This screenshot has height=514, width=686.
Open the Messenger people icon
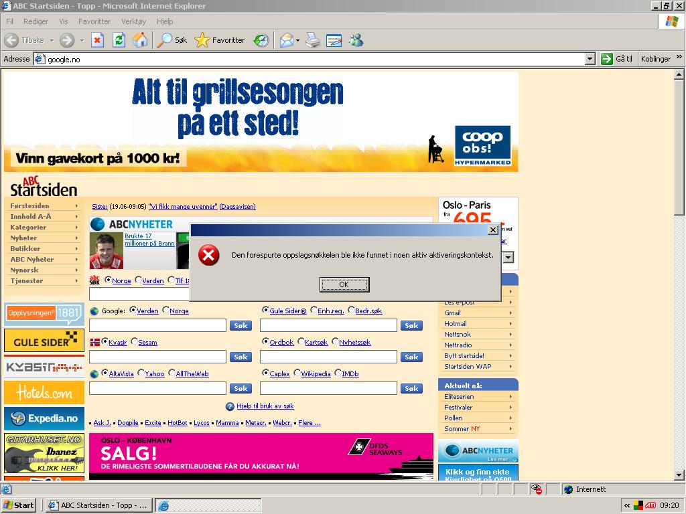356,40
